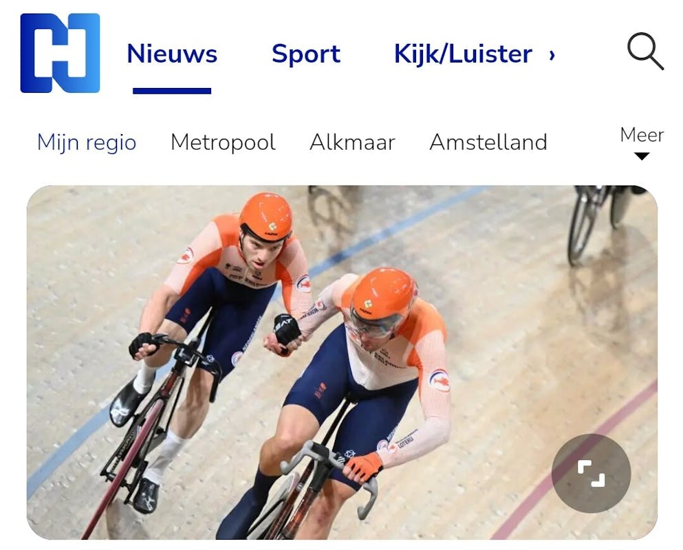The width and height of the screenshot is (683, 550).
Task: Expand the Meer regions dropdown
Action: (x=642, y=142)
